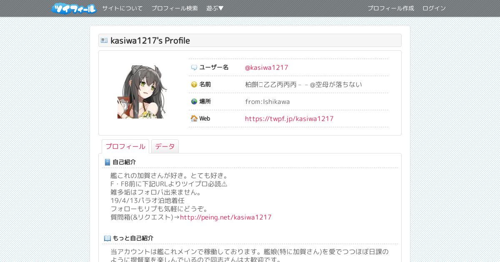Click the globe icon beside 場所
The width and height of the screenshot is (500, 262).
coord(194,101)
